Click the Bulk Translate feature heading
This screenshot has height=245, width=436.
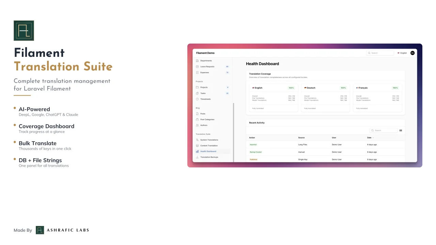(x=37, y=143)
